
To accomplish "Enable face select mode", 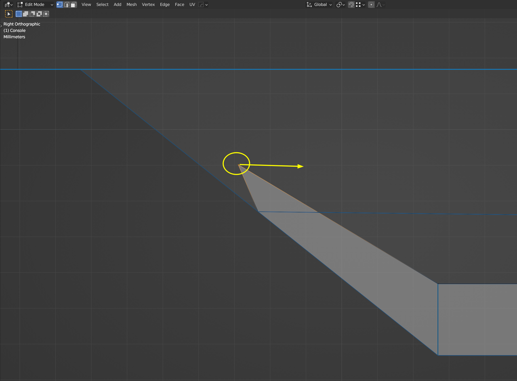I will 73,4.
